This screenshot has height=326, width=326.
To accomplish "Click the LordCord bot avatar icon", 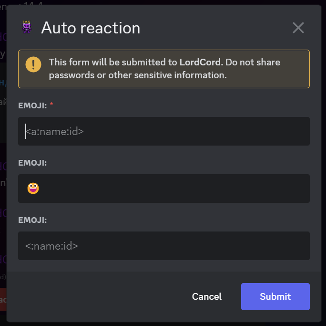I will (x=27, y=28).
